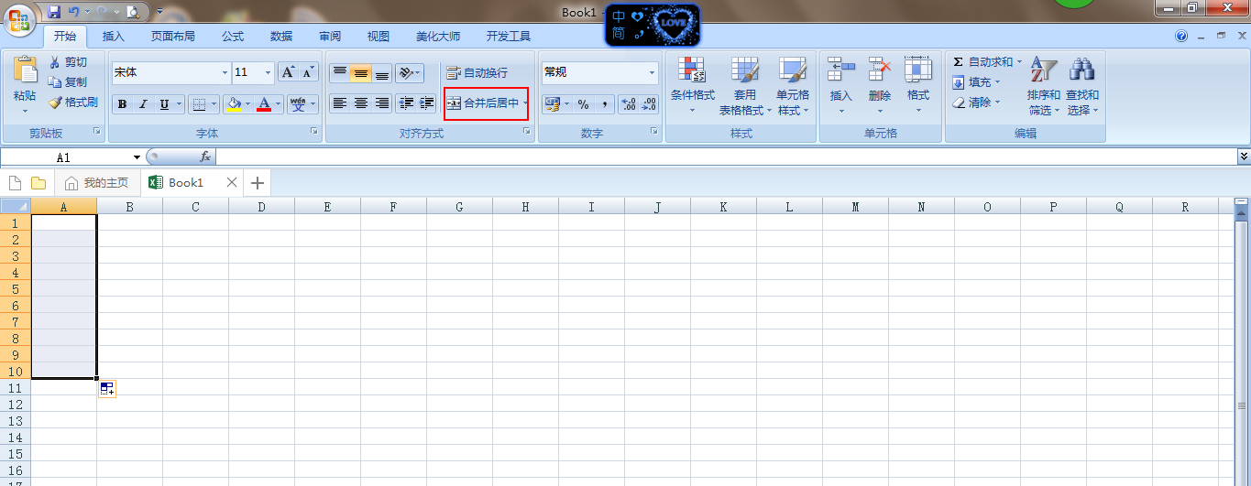Click the Cut (剪切) scissors icon
The image size is (1251, 486).
(55, 62)
